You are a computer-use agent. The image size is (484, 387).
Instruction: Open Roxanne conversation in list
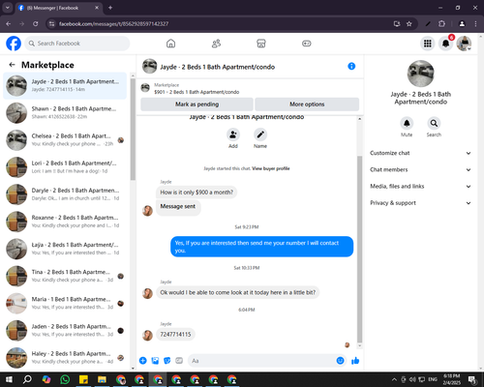pos(65,222)
